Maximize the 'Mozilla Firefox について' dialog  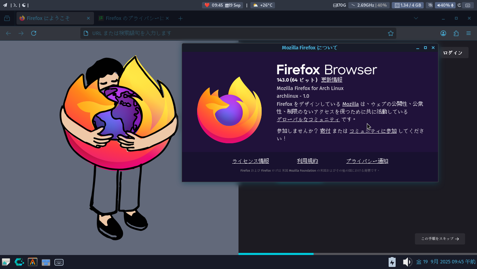pyautogui.click(x=425, y=48)
